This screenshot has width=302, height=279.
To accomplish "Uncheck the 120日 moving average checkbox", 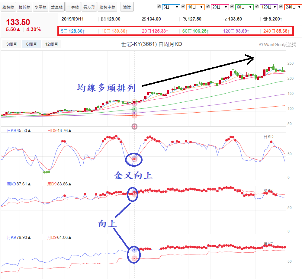I will (x=257, y=7).
